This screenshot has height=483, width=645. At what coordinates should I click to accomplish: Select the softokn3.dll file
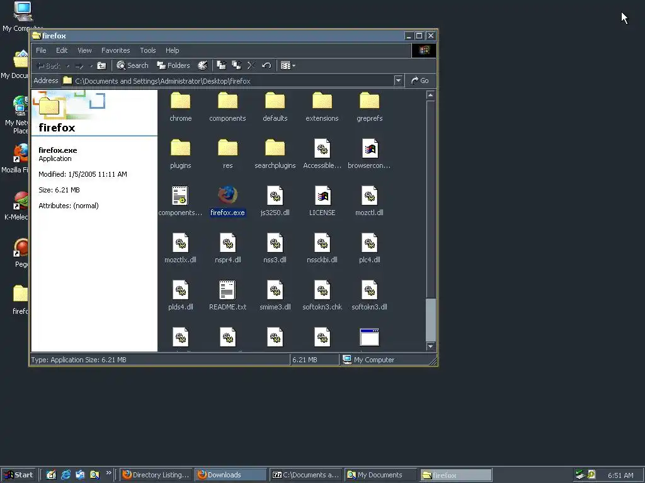[x=369, y=296]
